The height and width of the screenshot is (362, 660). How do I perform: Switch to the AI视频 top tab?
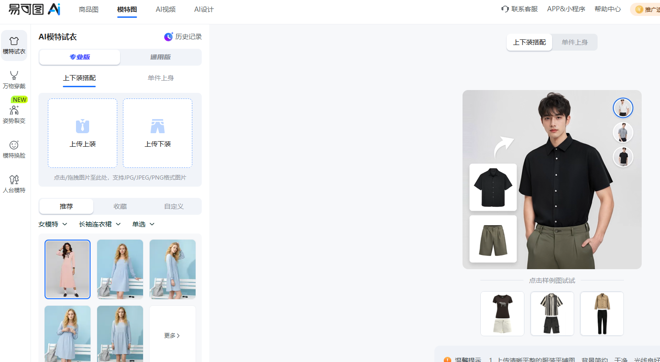[166, 9]
